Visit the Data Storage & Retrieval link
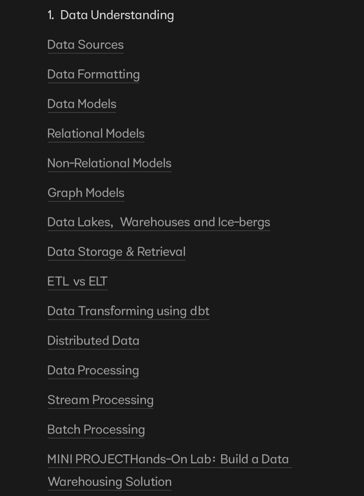The height and width of the screenshot is (496, 364). [x=116, y=252]
